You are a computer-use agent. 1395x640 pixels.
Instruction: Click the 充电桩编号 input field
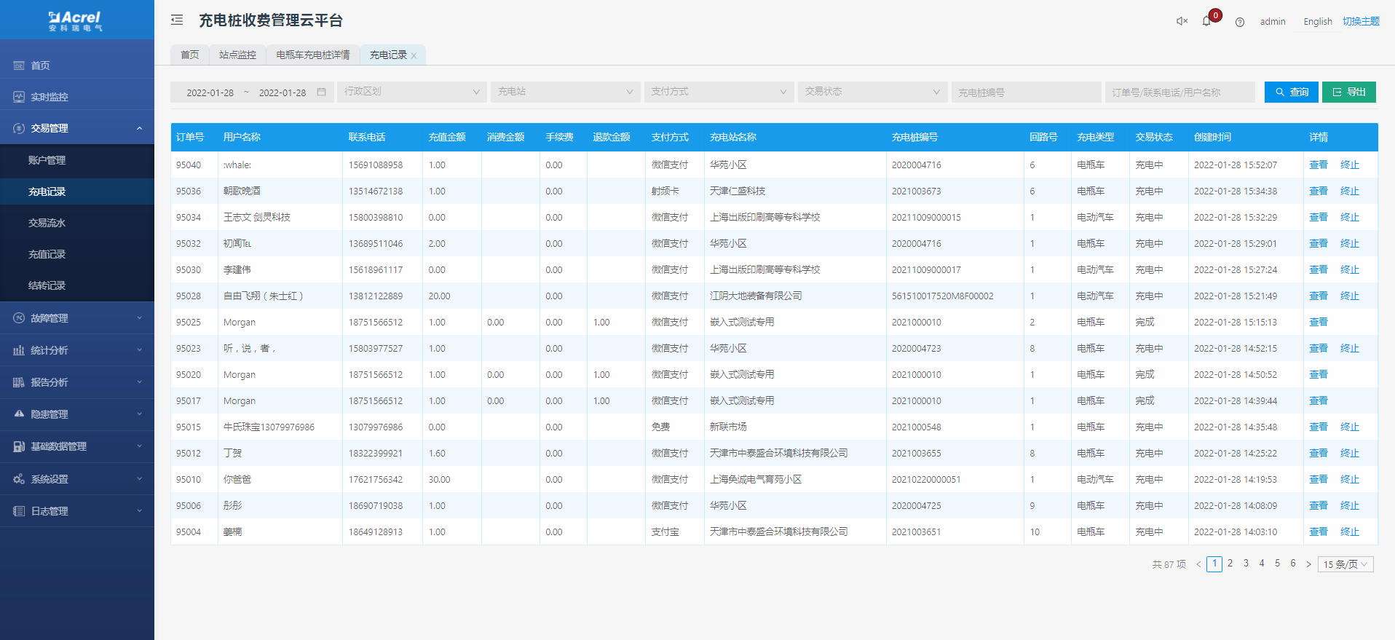(x=1026, y=92)
